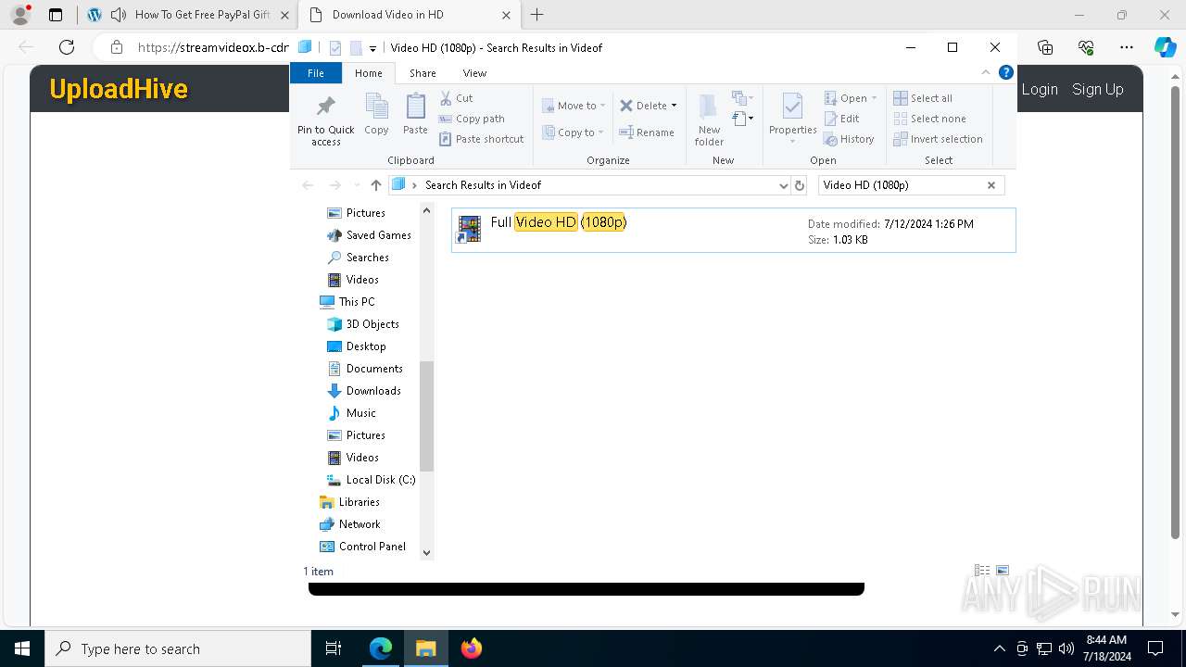Collapse the ribbon with chevron

point(986,72)
